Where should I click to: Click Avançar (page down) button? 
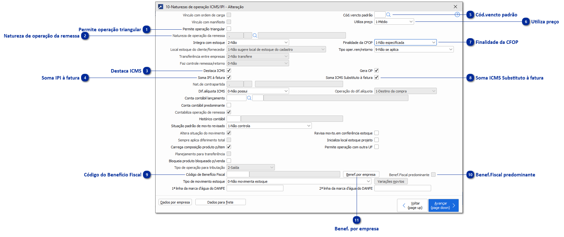pos(443,205)
